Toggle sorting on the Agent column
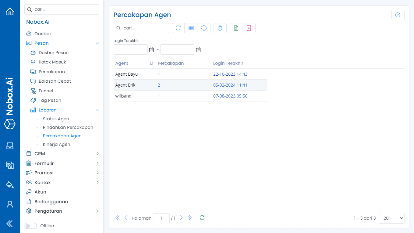 click(x=151, y=63)
